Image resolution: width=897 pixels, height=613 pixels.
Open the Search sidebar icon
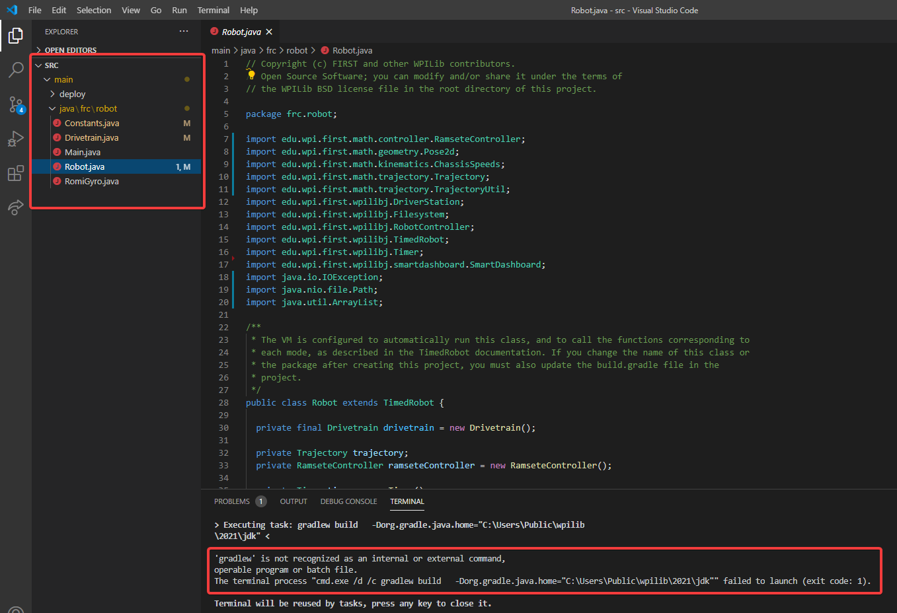pos(15,70)
